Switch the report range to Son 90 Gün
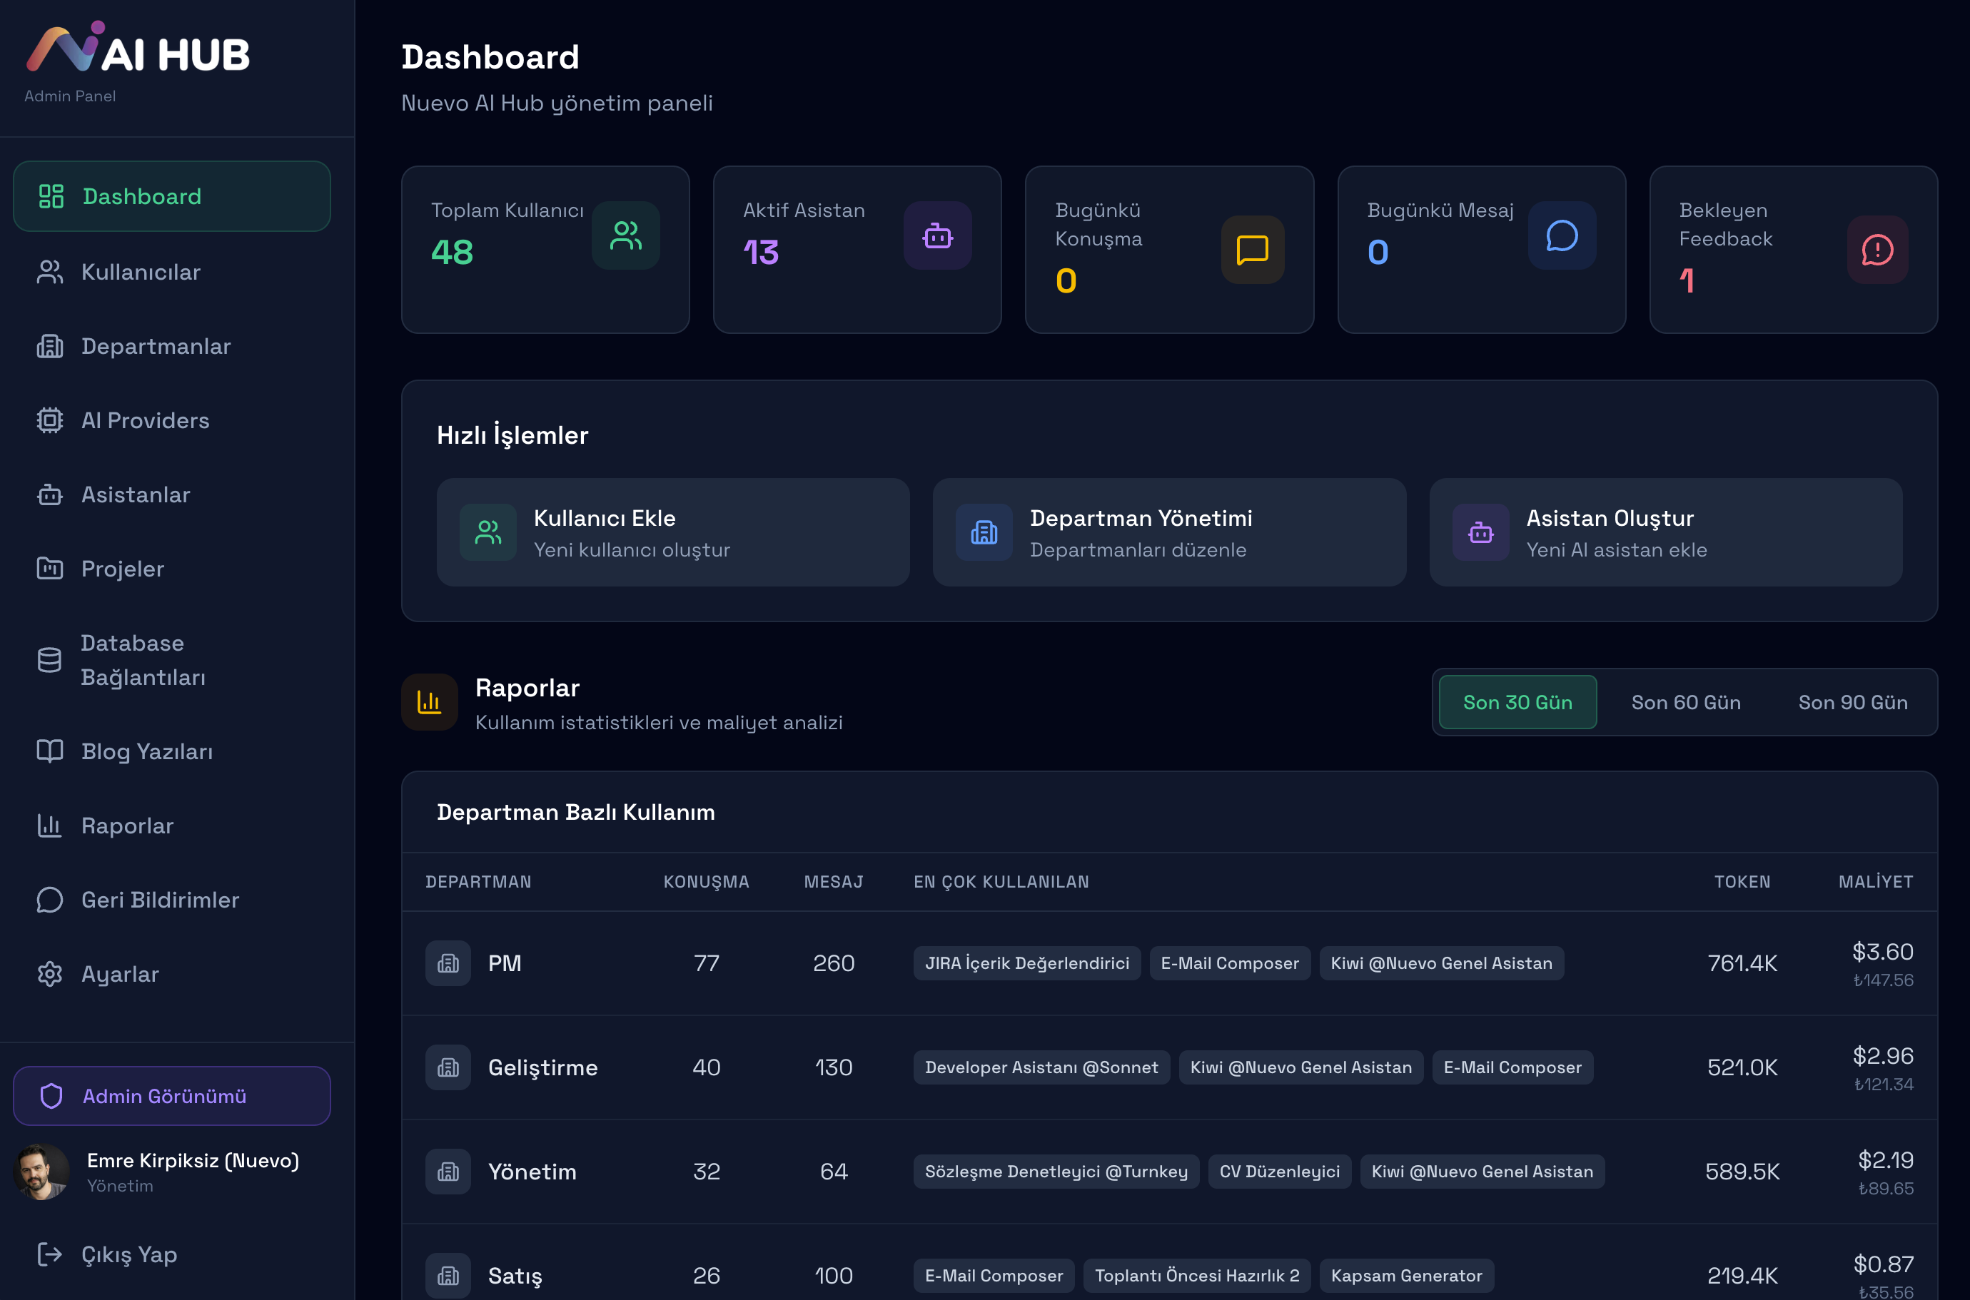The width and height of the screenshot is (1970, 1300). tap(1852, 702)
